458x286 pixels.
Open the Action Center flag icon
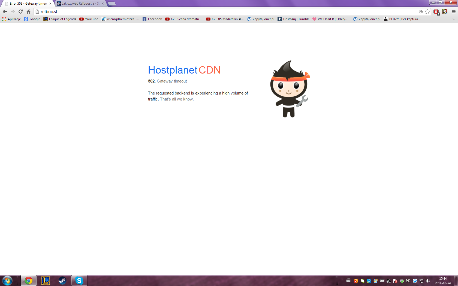(x=395, y=281)
